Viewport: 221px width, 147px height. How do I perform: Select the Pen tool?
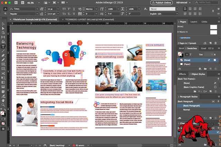[x=3, y=55]
